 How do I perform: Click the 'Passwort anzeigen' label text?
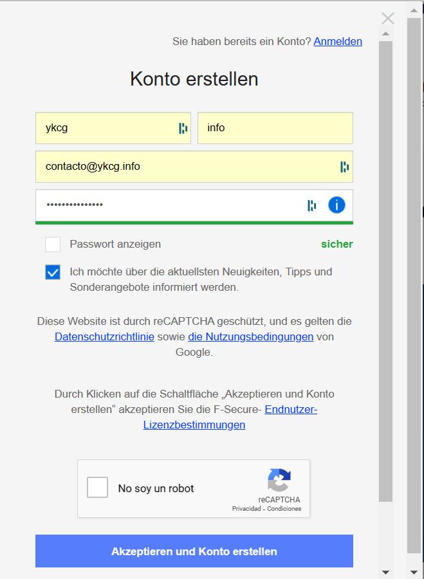coord(115,244)
